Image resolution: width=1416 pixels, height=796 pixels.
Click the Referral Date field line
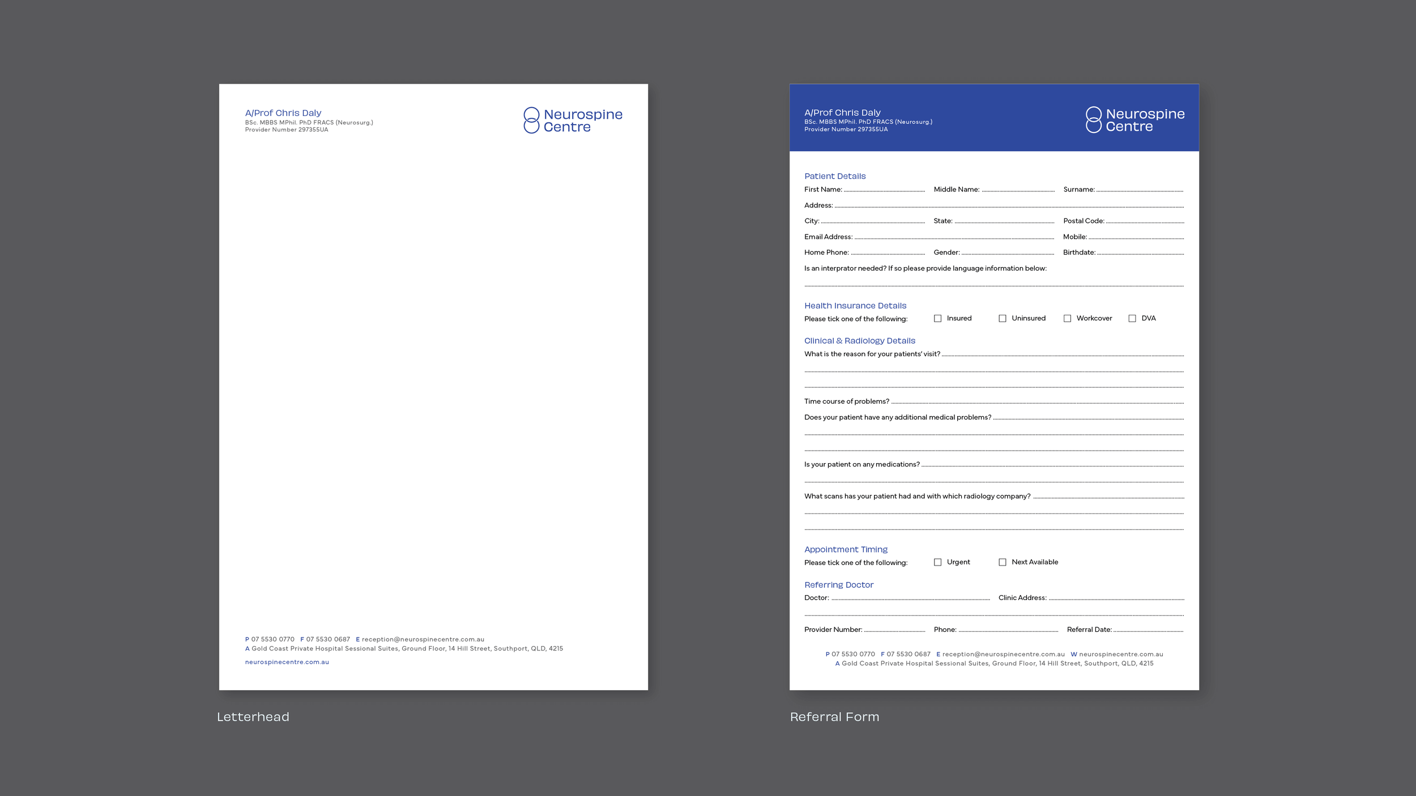tap(1148, 630)
